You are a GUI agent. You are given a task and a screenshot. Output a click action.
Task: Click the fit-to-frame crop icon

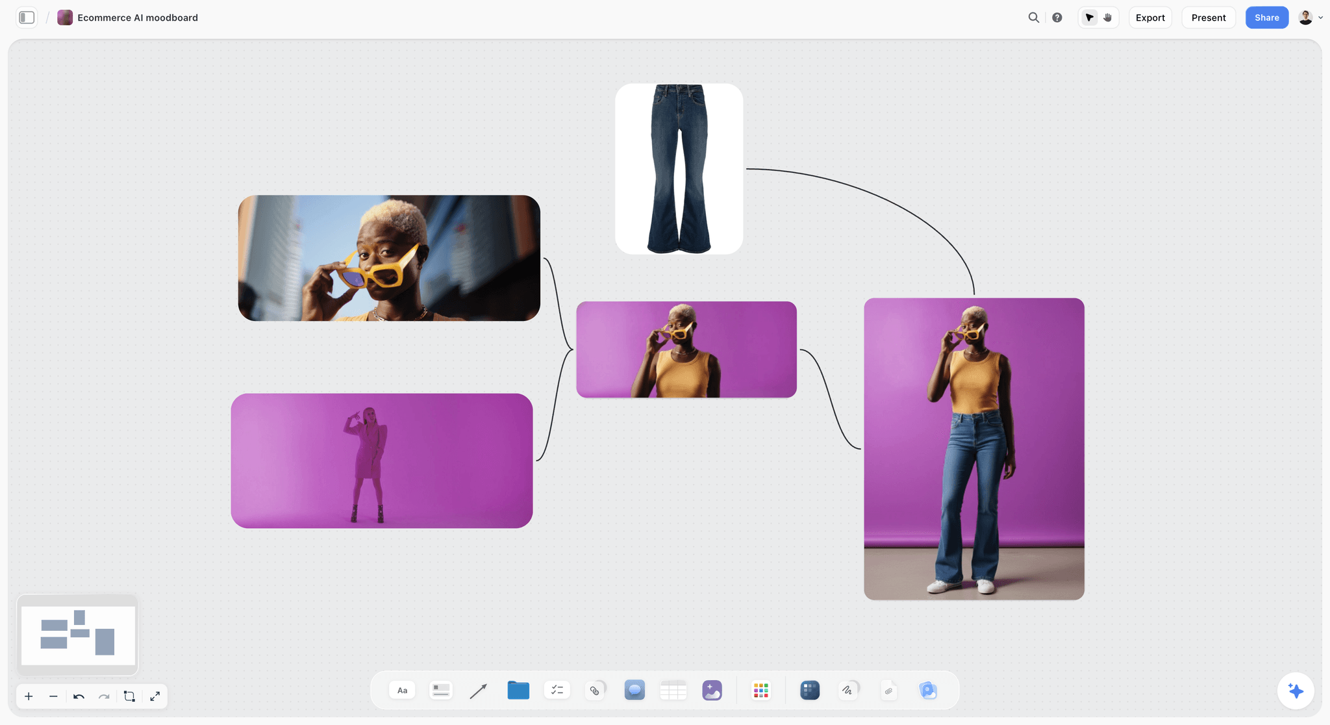point(129,696)
